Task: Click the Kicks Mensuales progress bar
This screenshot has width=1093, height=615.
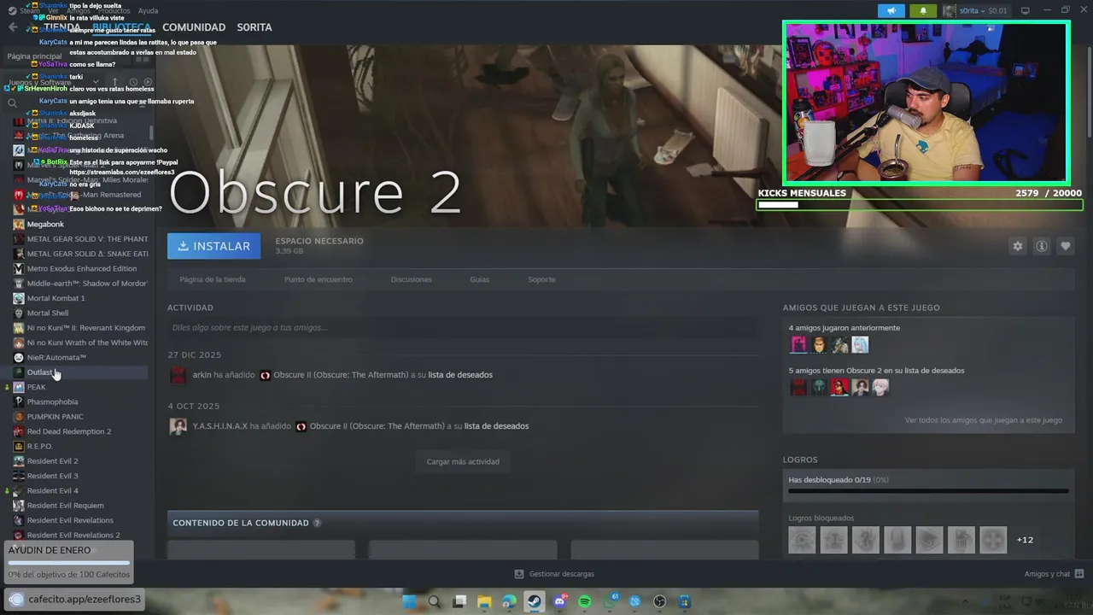Action: 919,205
